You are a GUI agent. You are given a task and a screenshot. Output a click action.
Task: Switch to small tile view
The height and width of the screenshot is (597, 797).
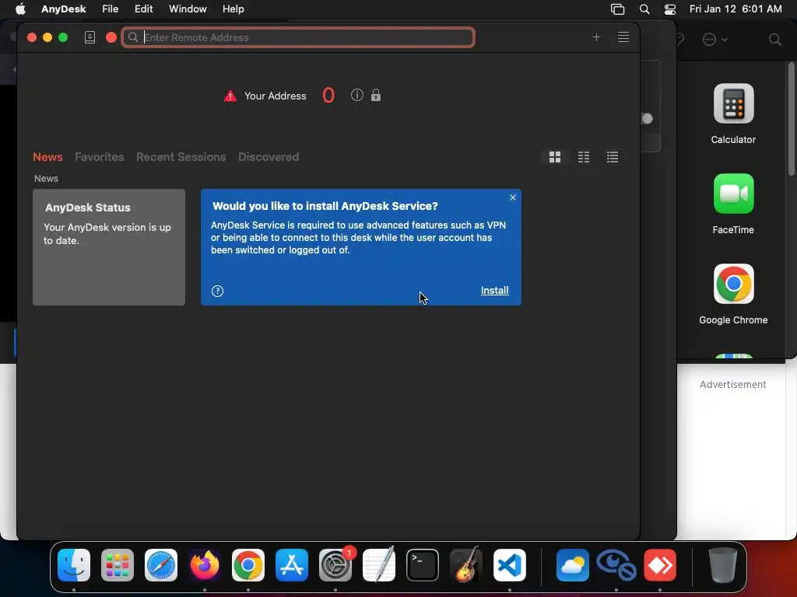coord(584,157)
